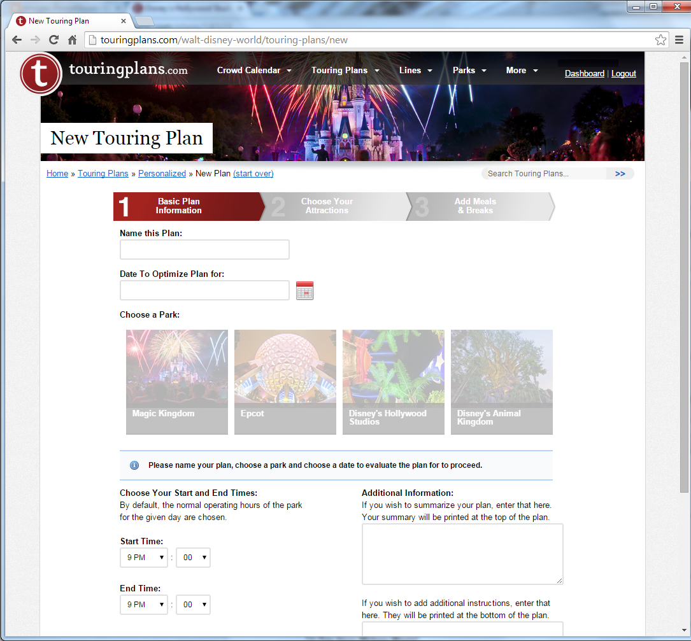Switch to the Choose Your Attractions step

[327, 206]
